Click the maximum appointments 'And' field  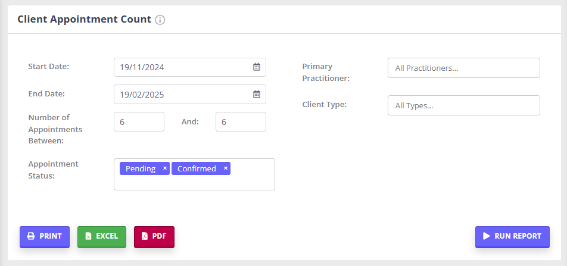(240, 121)
